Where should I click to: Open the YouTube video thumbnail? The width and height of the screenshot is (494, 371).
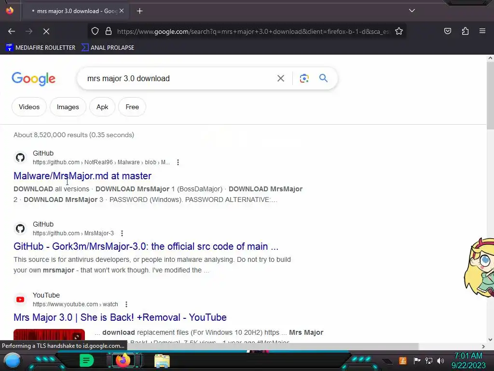pyautogui.click(x=49, y=336)
